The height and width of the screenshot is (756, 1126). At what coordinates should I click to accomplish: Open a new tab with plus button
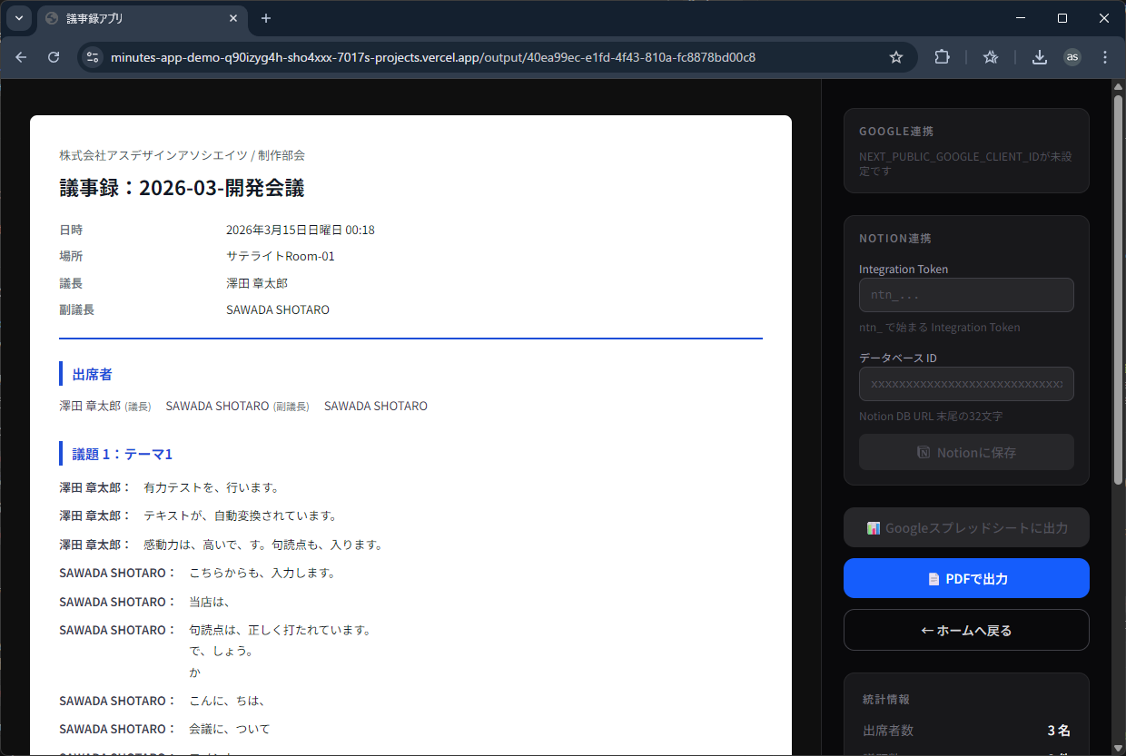click(x=266, y=18)
